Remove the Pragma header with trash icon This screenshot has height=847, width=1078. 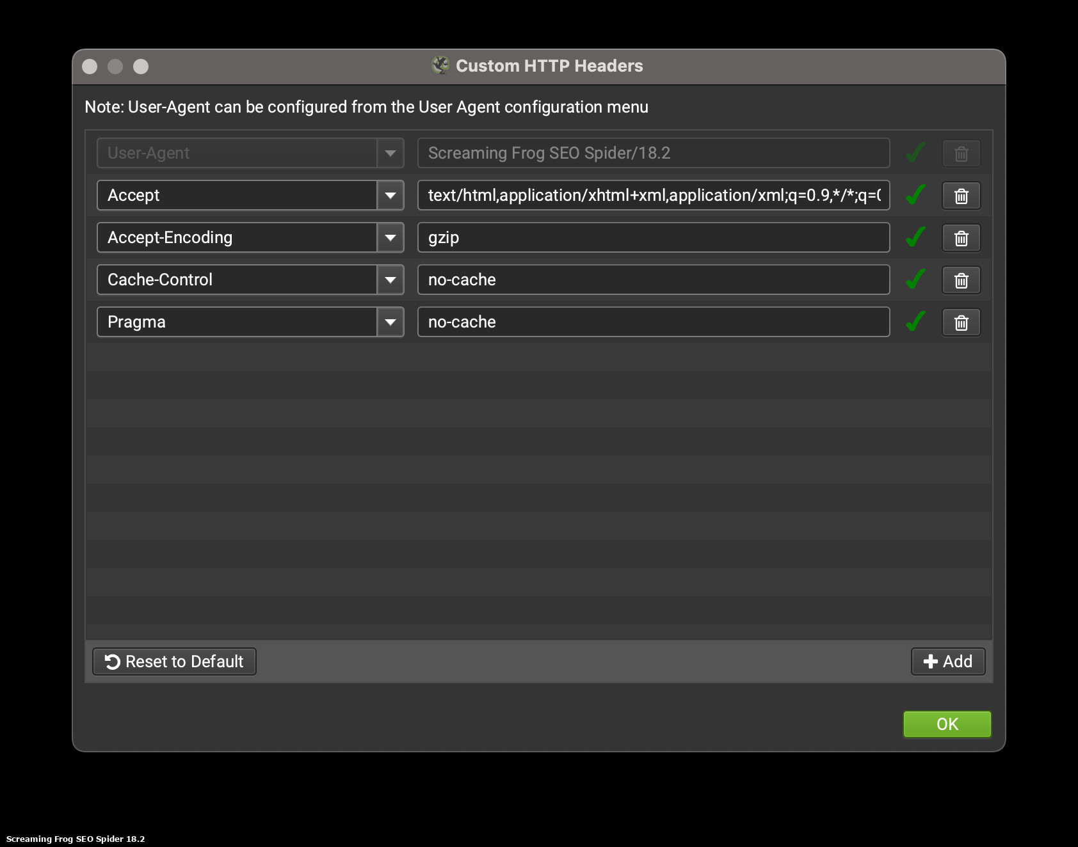(961, 322)
